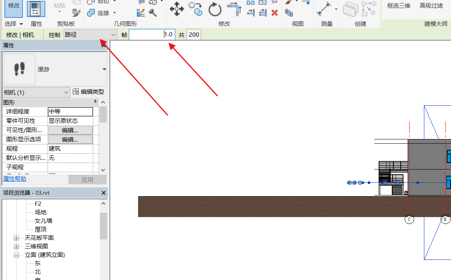Collapse the 立面 (建筑立面) tree node
451x280 pixels.
[x=17, y=255]
